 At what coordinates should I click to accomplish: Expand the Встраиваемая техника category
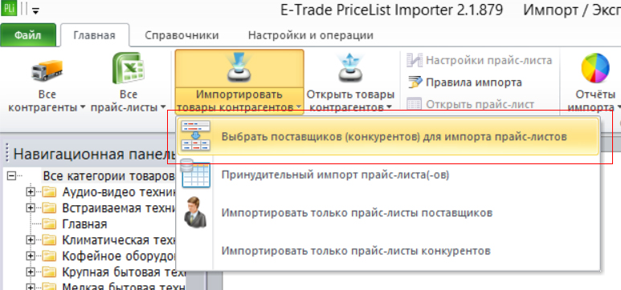(30, 207)
